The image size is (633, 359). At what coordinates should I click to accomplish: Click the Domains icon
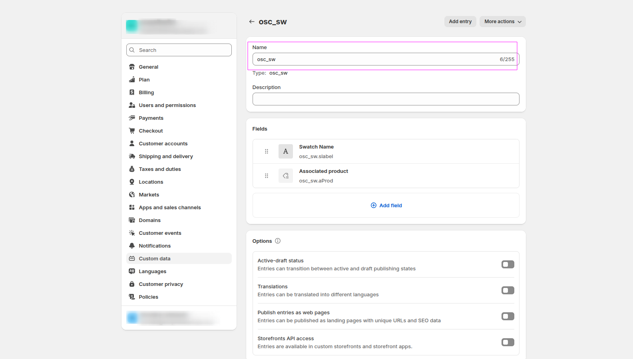tap(132, 220)
